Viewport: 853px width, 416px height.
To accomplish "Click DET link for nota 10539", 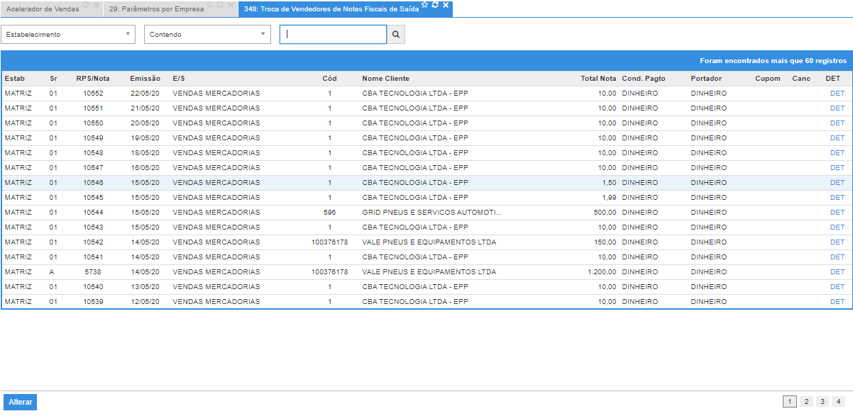I will click(837, 302).
